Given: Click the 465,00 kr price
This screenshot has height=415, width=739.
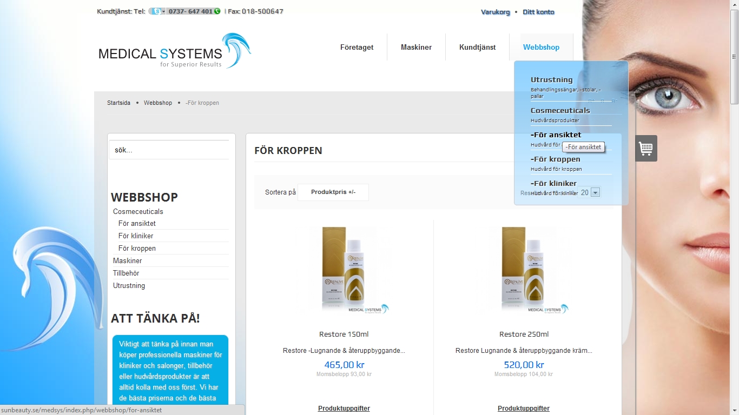Looking at the screenshot, I should pyautogui.click(x=344, y=365).
